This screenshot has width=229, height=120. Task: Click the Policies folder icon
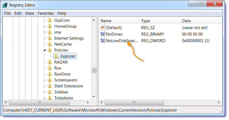pyautogui.click(x=50, y=50)
